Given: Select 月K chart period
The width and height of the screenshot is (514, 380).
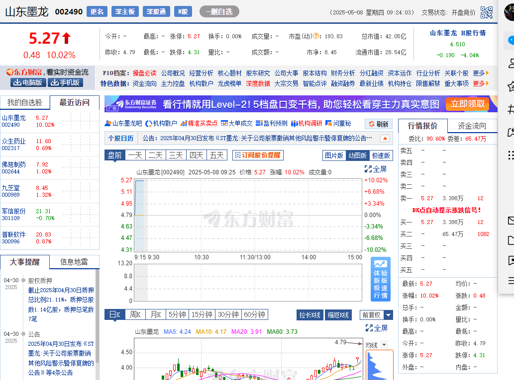Looking at the screenshot, I should point(155,314).
